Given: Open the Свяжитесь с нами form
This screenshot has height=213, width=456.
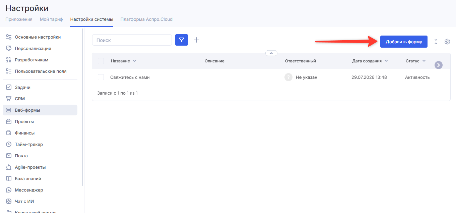Looking at the screenshot, I should (130, 77).
